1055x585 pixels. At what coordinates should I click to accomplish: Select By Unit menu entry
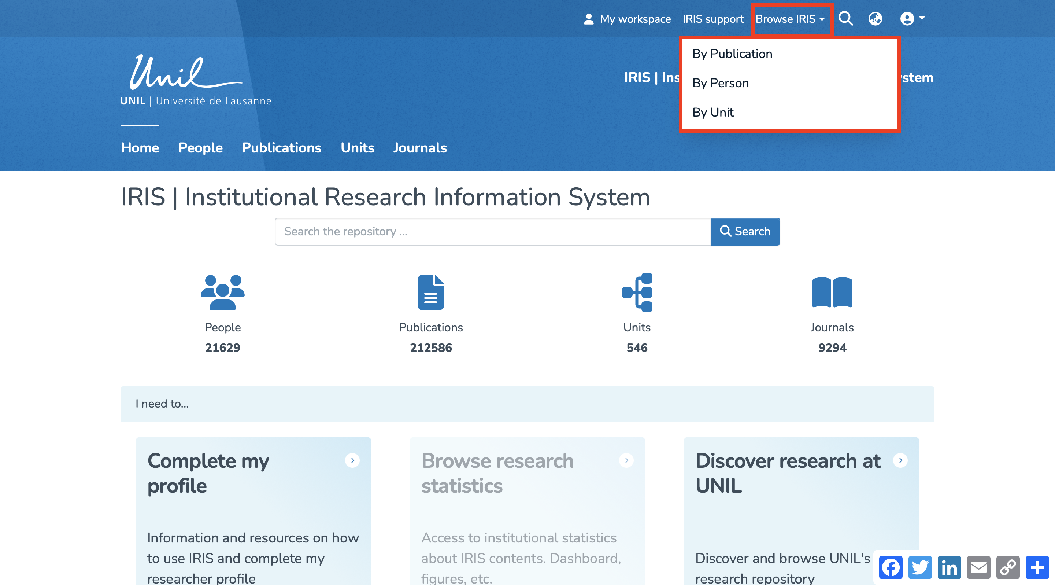coord(712,112)
